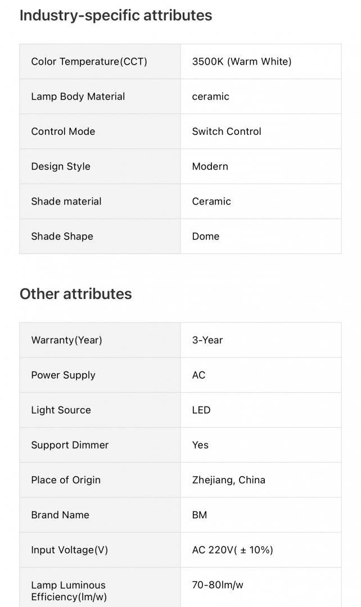Select the Industry-specific attributes heading
The height and width of the screenshot is (607, 361).
coord(116,16)
